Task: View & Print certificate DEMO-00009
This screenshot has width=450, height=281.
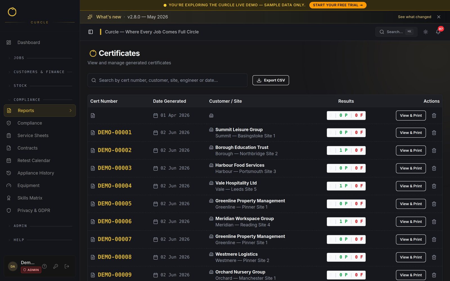Action: (x=411, y=275)
